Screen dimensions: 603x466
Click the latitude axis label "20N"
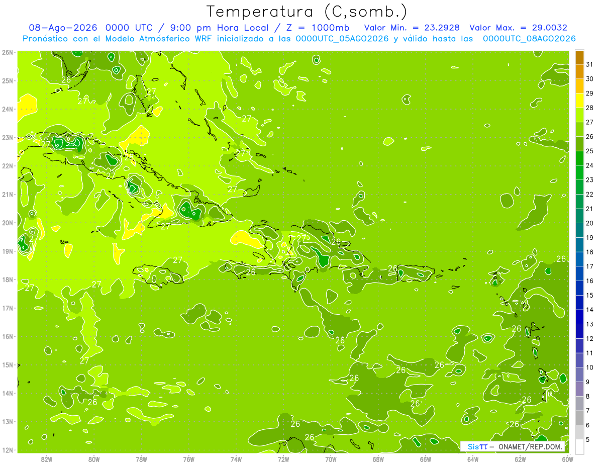[8, 223]
